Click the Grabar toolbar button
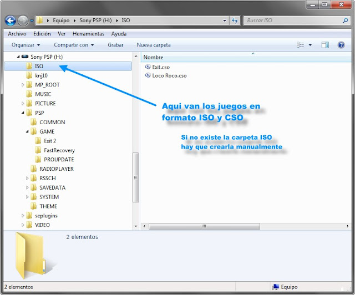355x295 pixels. click(x=115, y=45)
